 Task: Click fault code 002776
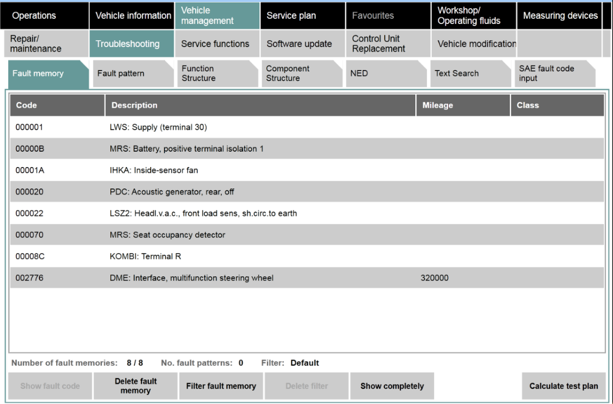[30, 278]
